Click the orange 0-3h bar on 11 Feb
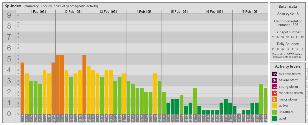 coord(22,88)
